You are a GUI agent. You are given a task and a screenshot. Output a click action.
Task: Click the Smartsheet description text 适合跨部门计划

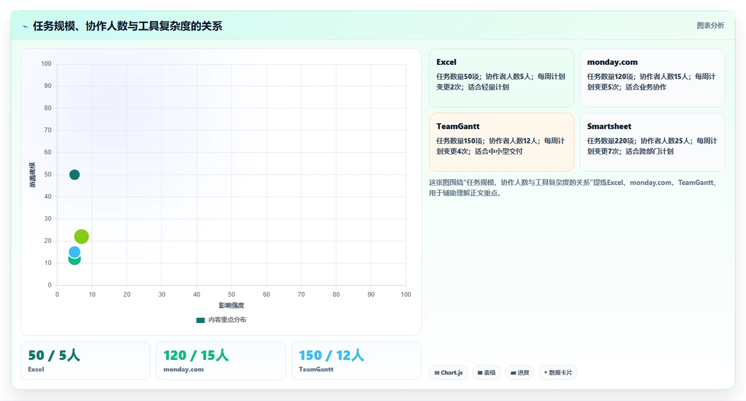(650, 151)
